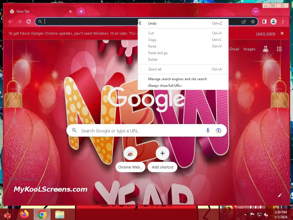Start voice search with microphone icon
293x220 pixels.
click(x=208, y=131)
